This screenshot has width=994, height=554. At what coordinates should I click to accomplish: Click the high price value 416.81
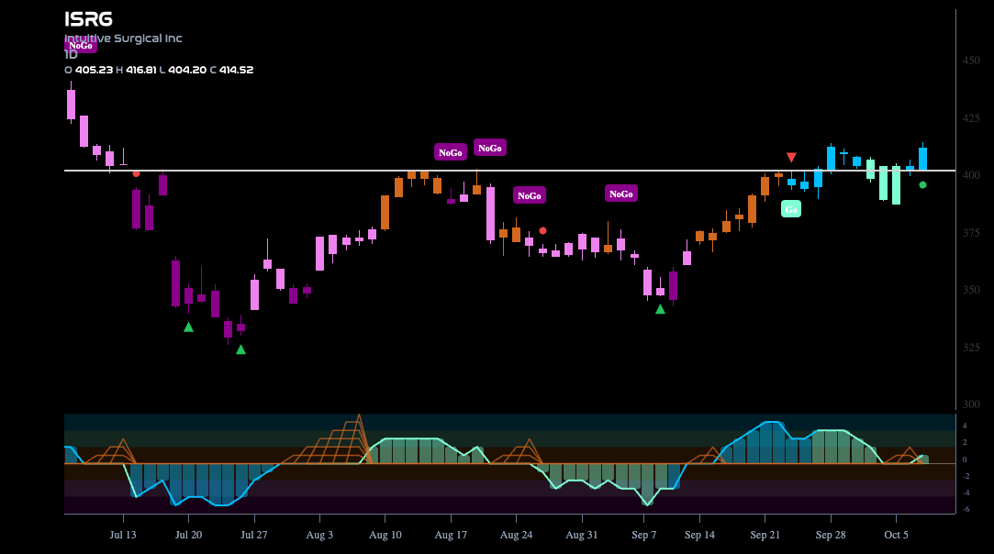pyautogui.click(x=140, y=70)
